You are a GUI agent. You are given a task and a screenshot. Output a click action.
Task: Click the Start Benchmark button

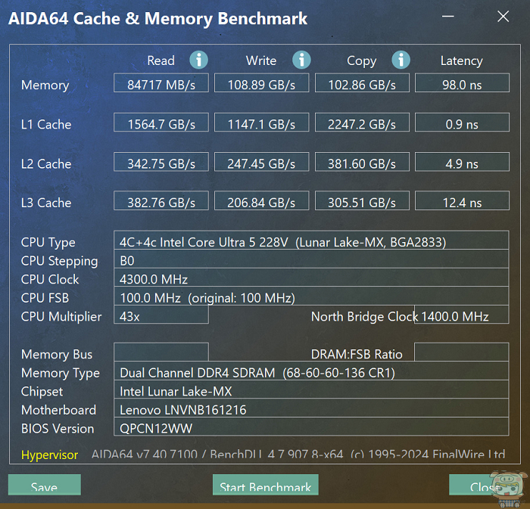pyautogui.click(x=265, y=485)
